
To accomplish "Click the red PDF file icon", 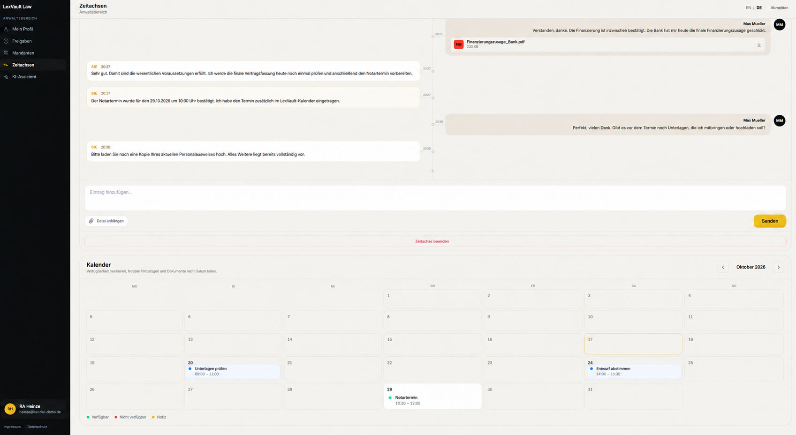I will point(459,45).
